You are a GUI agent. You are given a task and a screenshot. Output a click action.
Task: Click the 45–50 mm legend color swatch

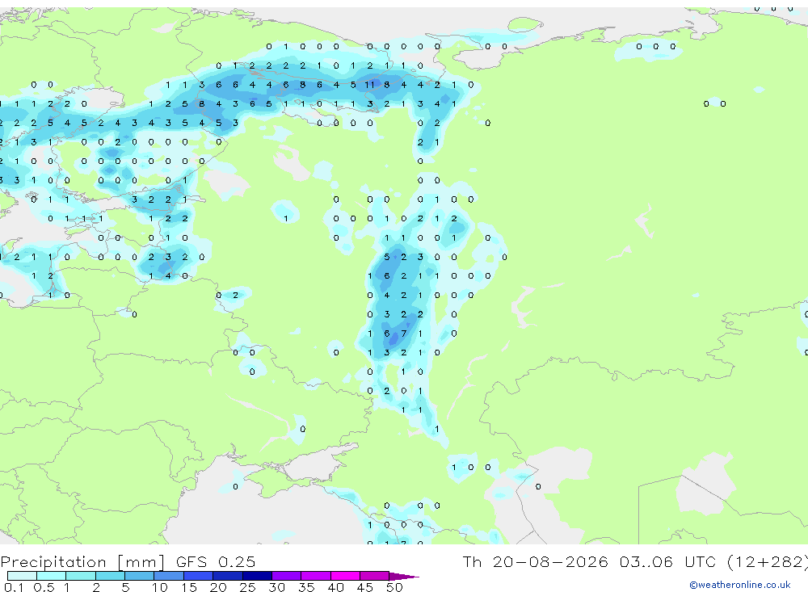tap(375, 576)
